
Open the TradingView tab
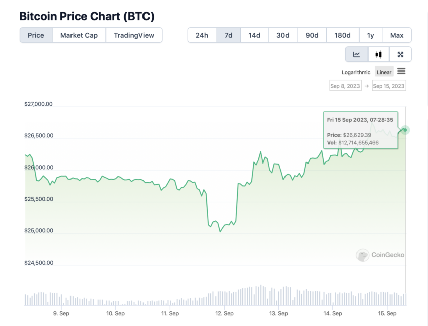134,35
